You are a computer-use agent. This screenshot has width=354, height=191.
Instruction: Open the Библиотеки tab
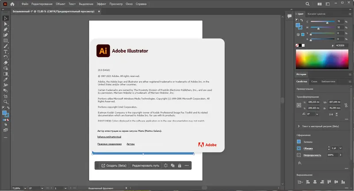328,82
